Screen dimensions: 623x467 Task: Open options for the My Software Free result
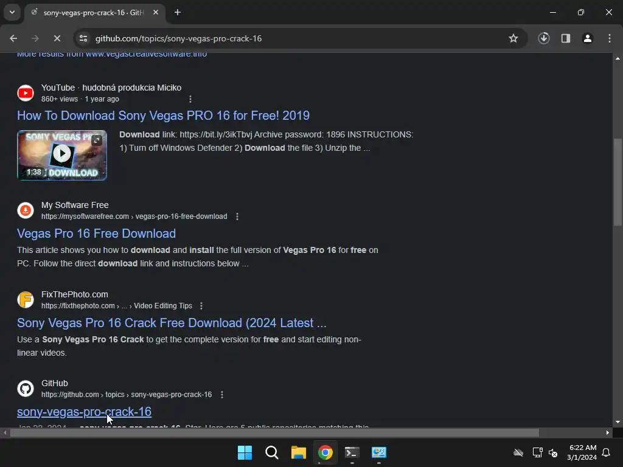click(x=237, y=216)
